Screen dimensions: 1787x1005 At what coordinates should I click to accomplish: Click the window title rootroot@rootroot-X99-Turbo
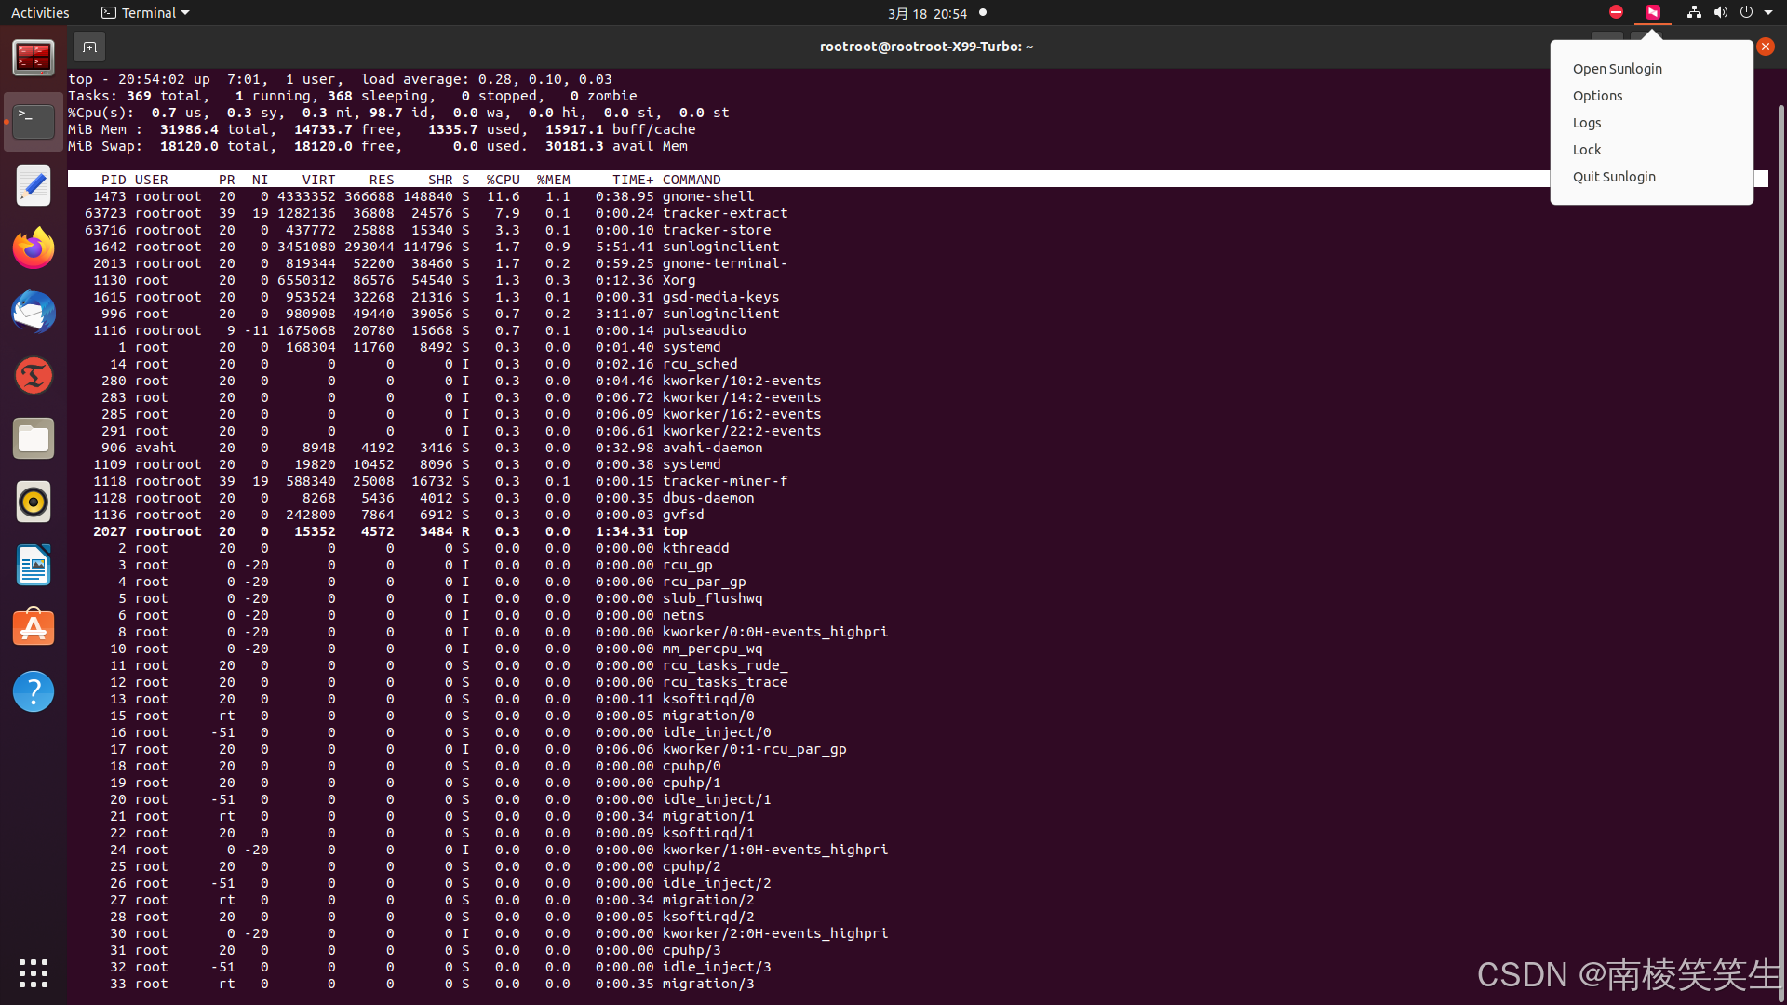tap(926, 47)
